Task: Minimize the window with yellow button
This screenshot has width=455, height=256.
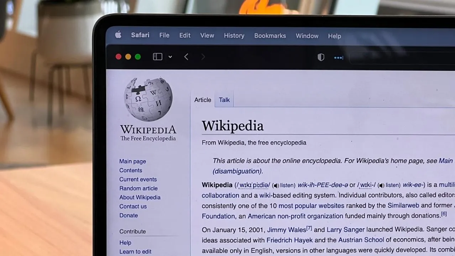Action: point(128,57)
